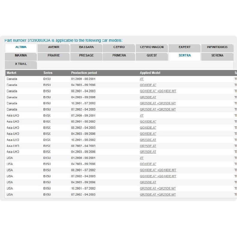
Task: Open QR25DE.AT link for Asia LHD 10.2001
Action: [148, 140]
